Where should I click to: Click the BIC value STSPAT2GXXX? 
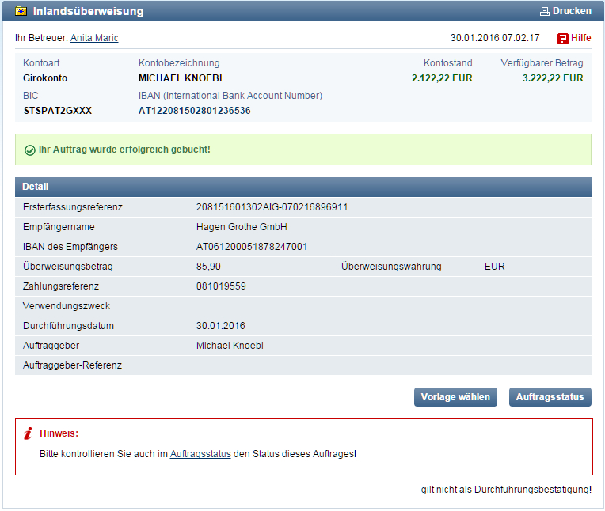pyautogui.click(x=58, y=111)
